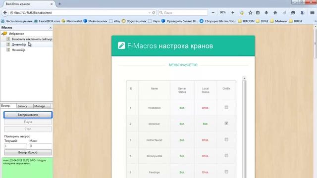317x178 pixels.
Task: Open the BITCOIN bookmarks folder
Action: tap(246, 21)
